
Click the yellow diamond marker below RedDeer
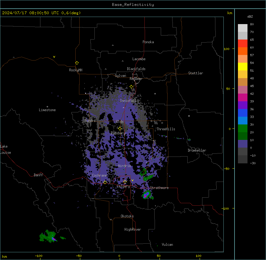pyautogui.click(x=131, y=87)
